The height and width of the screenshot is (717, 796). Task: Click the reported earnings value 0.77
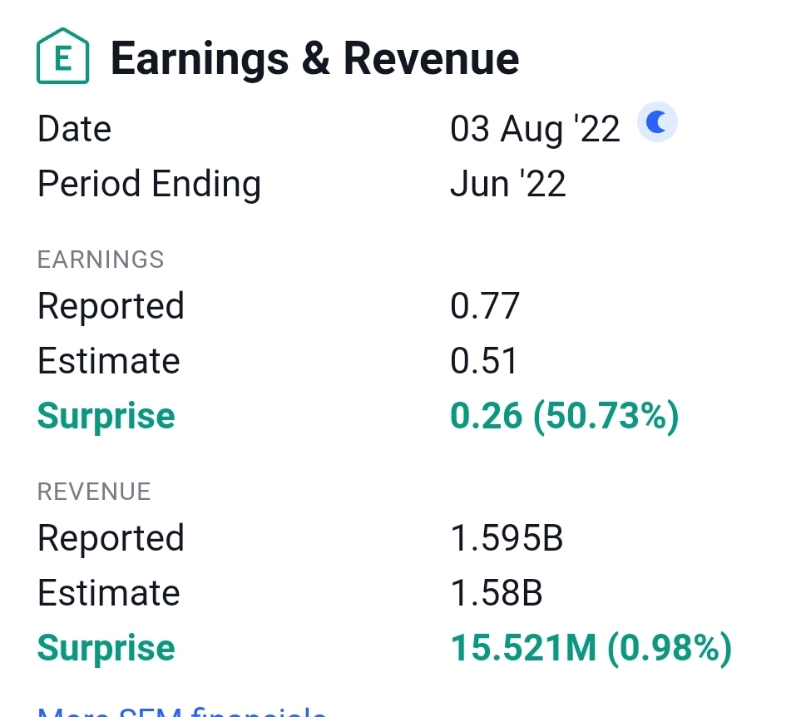coord(484,305)
